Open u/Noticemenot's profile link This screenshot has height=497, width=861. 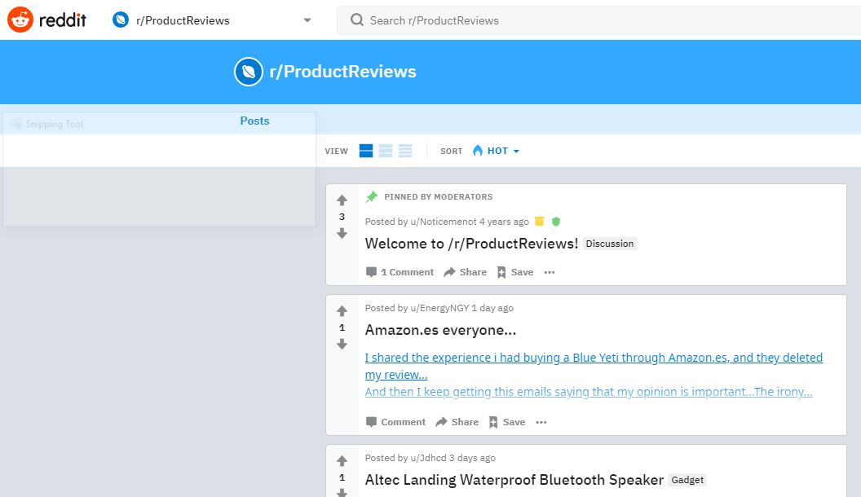click(444, 222)
